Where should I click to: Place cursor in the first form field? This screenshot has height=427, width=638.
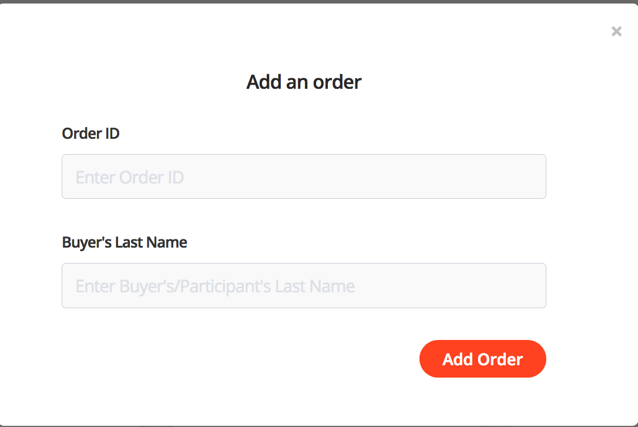(x=304, y=176)
